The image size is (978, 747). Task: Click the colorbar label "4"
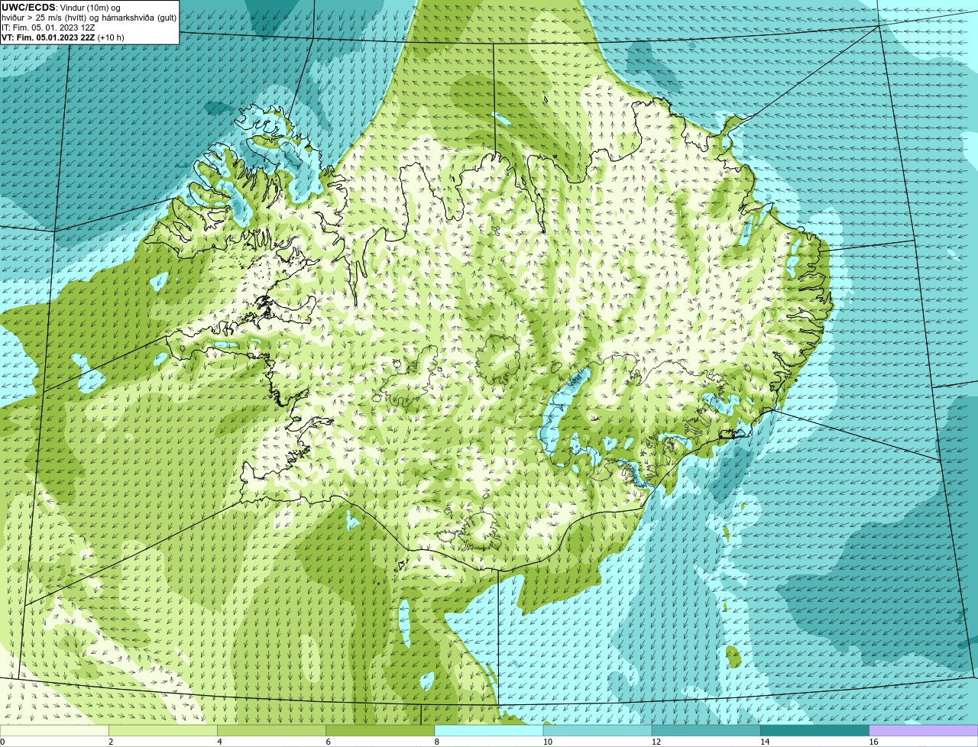[219, 742]
